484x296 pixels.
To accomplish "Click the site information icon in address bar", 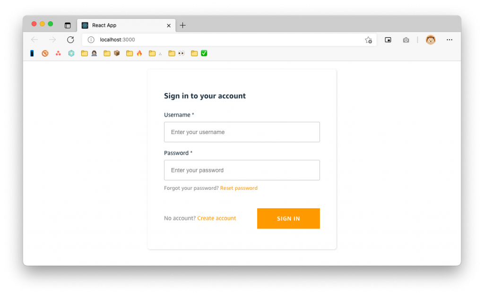I will pyautogui.click(x=90, y=40).
